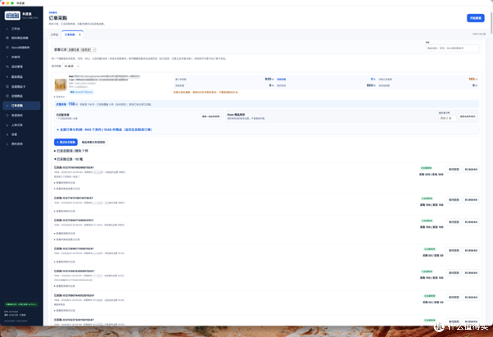Open 订单采购 in the sidebar menu

pos(21,106)
